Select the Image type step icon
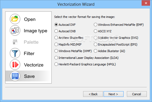This screenshot has width=152, height=102. tap(15, 30)
